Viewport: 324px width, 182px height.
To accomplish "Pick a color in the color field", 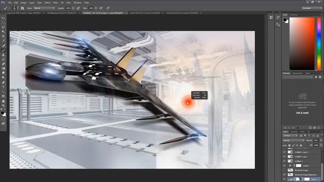I will [x=302, y=44].
